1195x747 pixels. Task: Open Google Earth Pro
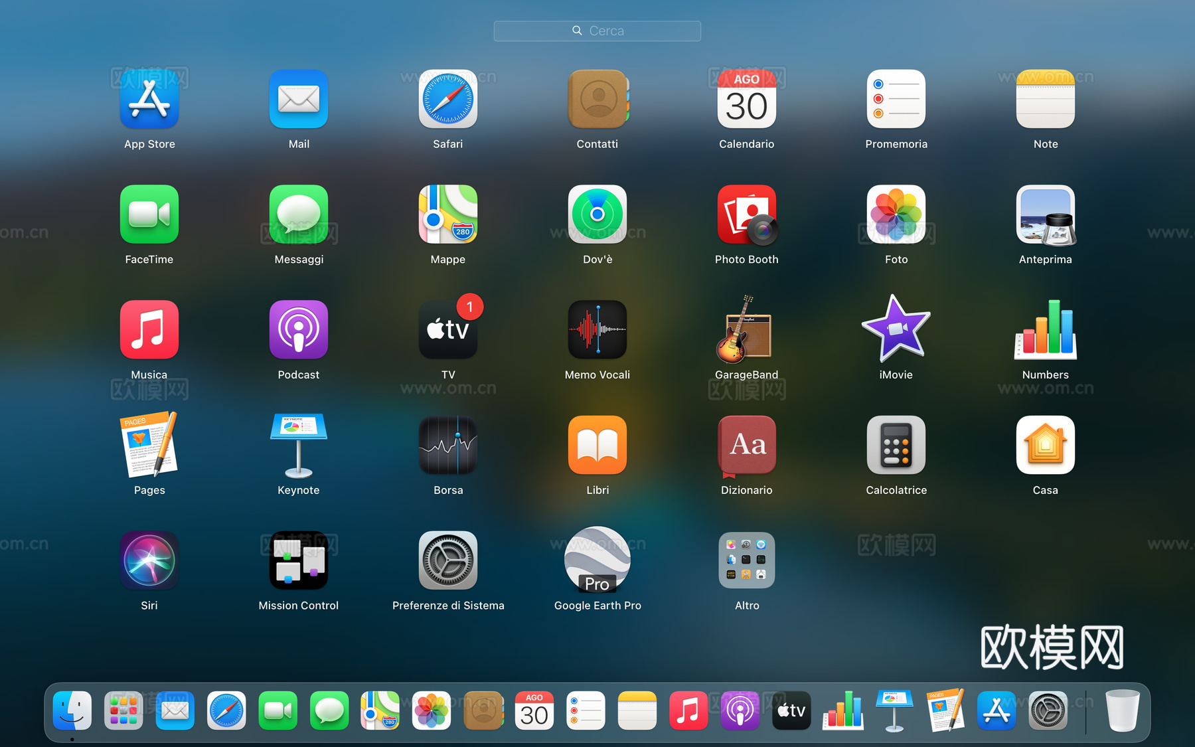click(x=597, y=560)
